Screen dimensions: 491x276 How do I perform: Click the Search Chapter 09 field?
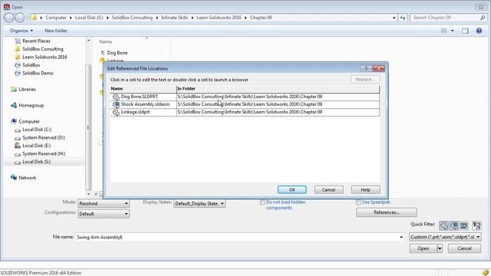445,18
